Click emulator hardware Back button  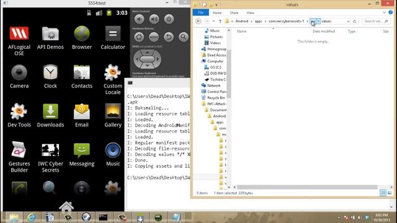(169, 37)
